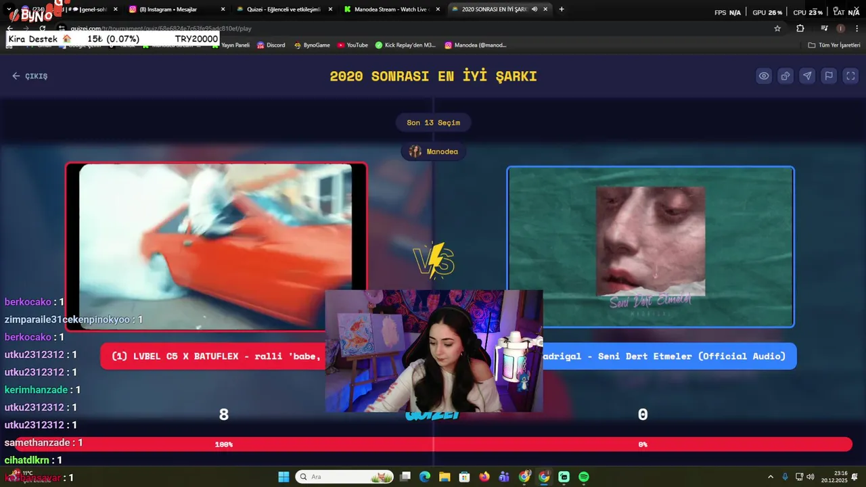
Task: Choose the red car video thumbnail
Action: [x=216, y=246]
